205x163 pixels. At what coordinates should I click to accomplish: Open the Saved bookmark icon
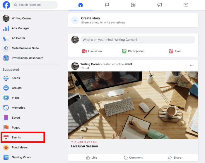pos(6,118)
